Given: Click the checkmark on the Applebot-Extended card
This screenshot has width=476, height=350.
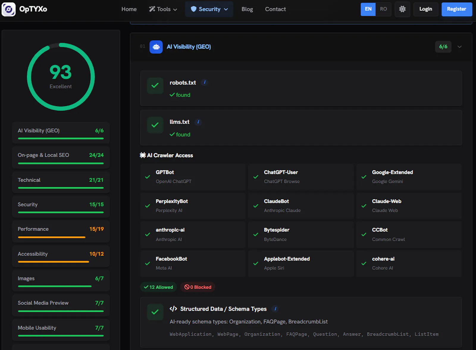Looking at the screenshot, I should point(256,263).
